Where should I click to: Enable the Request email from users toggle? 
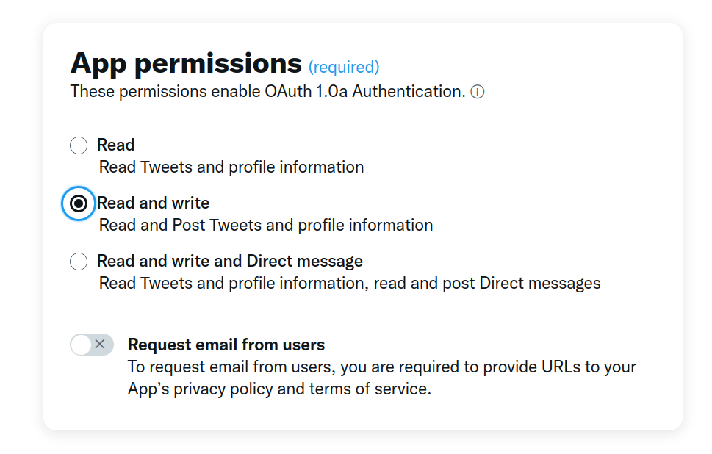click(x=92, y=345)
